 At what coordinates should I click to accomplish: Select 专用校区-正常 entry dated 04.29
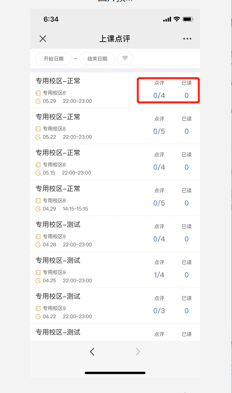[x=115, y=198]
